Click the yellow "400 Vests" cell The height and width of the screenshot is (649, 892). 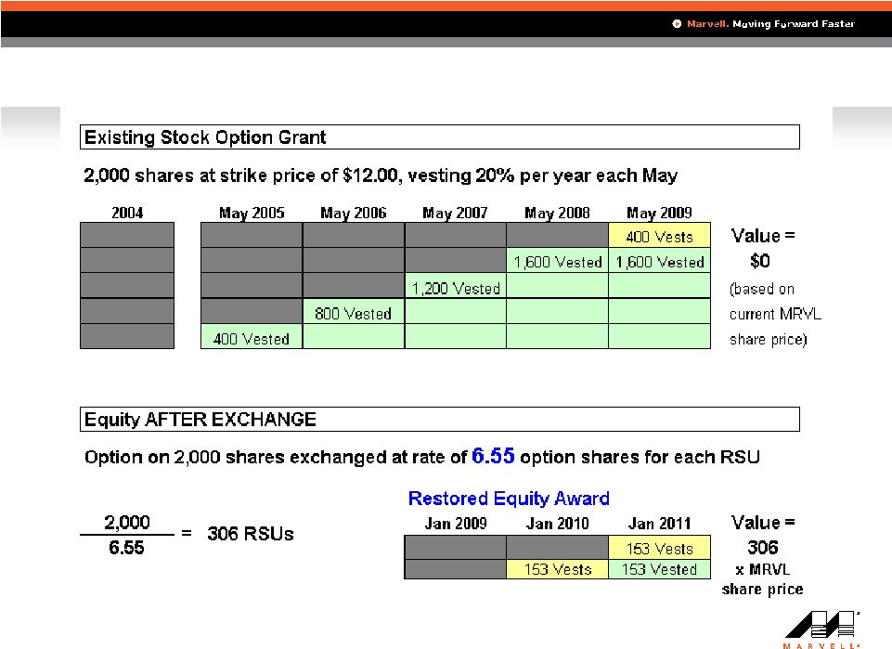(x=659, y=237)
